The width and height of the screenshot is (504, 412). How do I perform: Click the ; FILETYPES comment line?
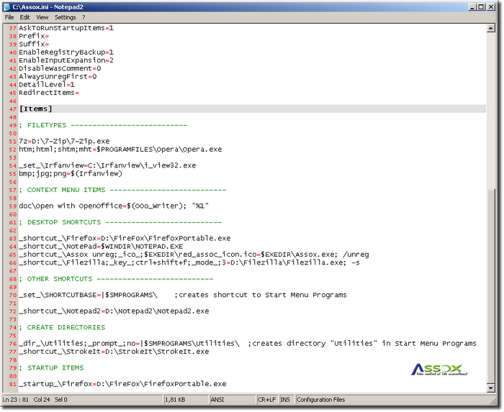(103, 125)
